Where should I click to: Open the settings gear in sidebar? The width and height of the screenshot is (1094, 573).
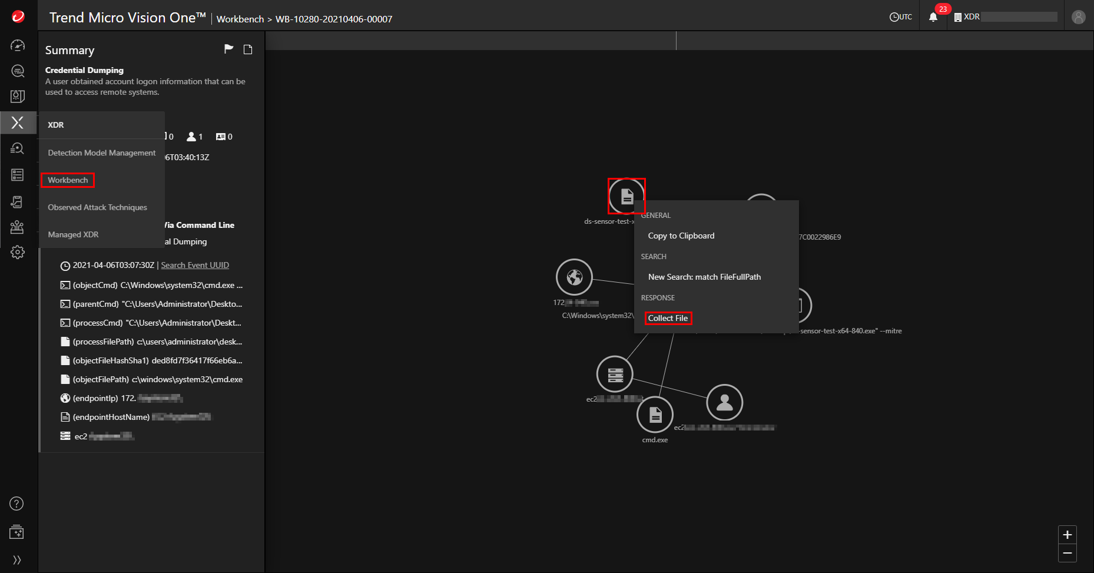18,252
